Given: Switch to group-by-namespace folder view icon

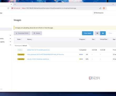Looking at the screenshot, I should pyautogui.click(x=103, y=33).
